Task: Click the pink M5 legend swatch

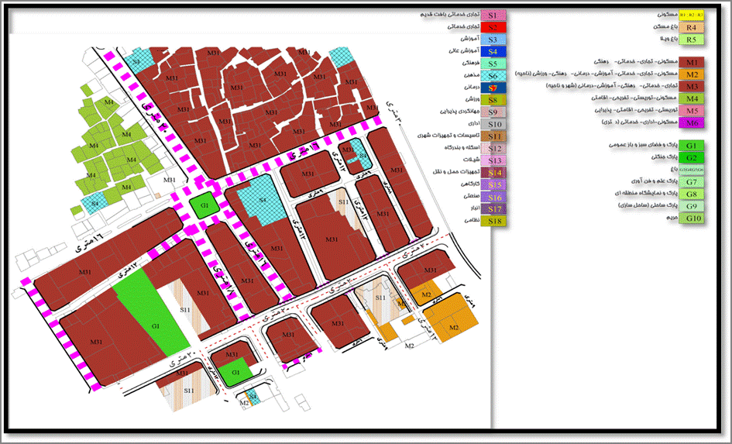Action: (691, 111)
